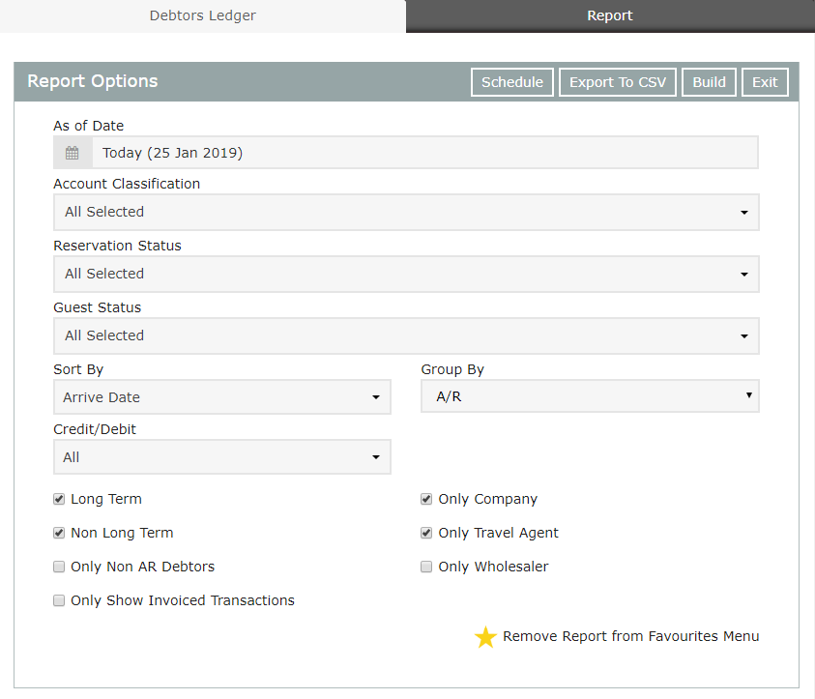This screenshot has width=815, height=699.
Task: Switch to the Debtors Ledger tab
Action: (x=203, y=15)
